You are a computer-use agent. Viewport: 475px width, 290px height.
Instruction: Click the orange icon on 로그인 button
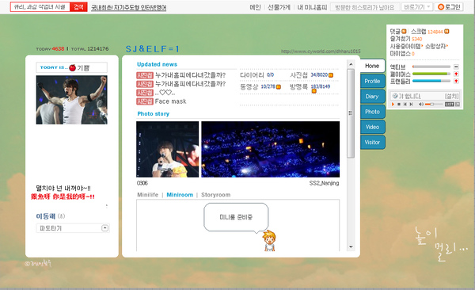pyautogui.click(x=441, y=7)
